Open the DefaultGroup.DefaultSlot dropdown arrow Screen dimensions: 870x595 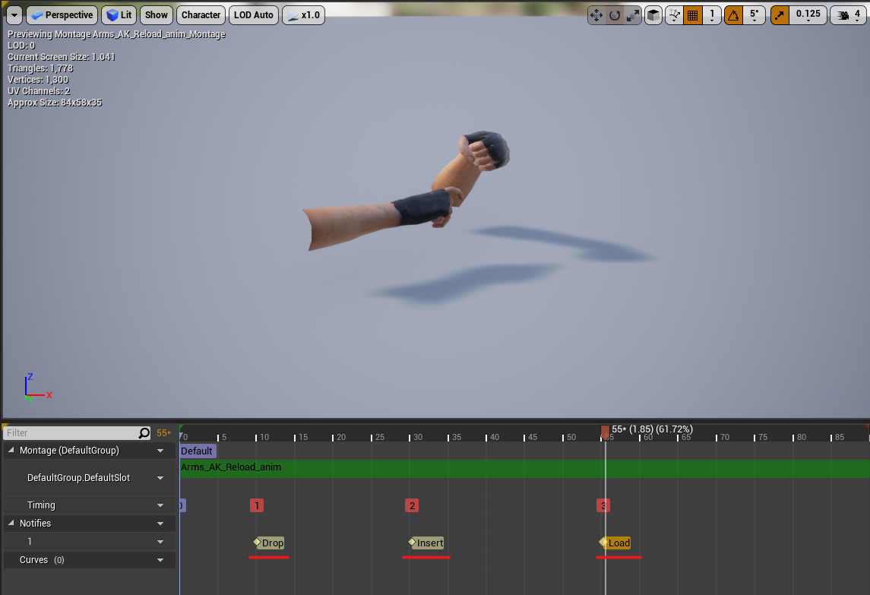pyautogui.click(x=160, y=478)
